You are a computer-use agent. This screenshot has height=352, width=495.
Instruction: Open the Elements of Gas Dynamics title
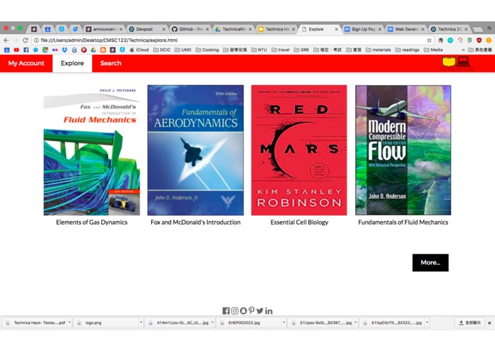click(92, 222)
